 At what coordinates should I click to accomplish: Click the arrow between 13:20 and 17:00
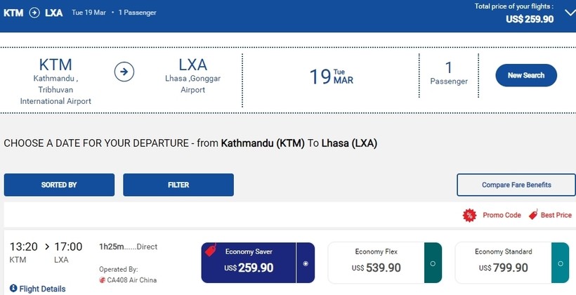point(47,247)
